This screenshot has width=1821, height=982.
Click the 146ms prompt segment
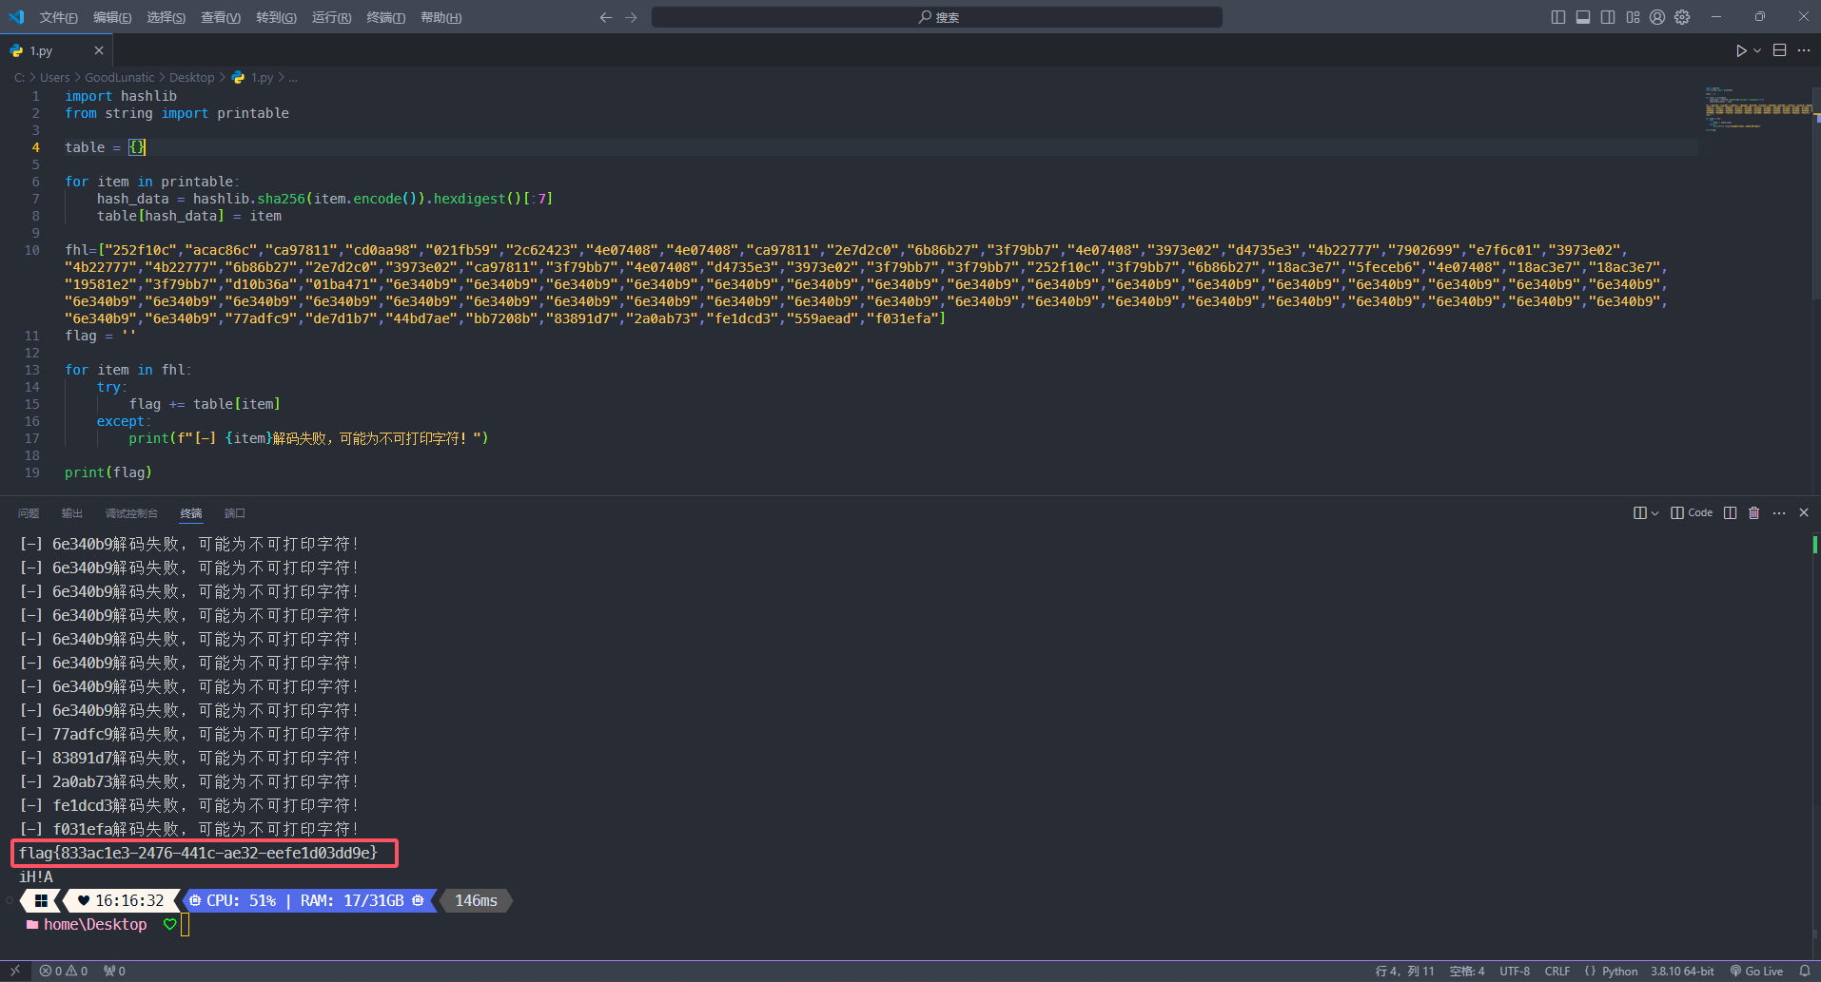click(476, 900)
